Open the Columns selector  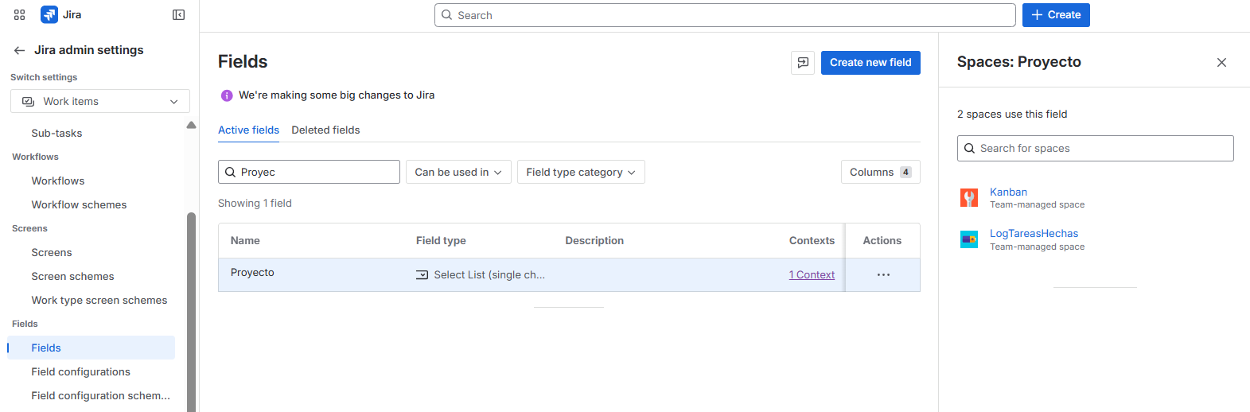coord(880,172)
